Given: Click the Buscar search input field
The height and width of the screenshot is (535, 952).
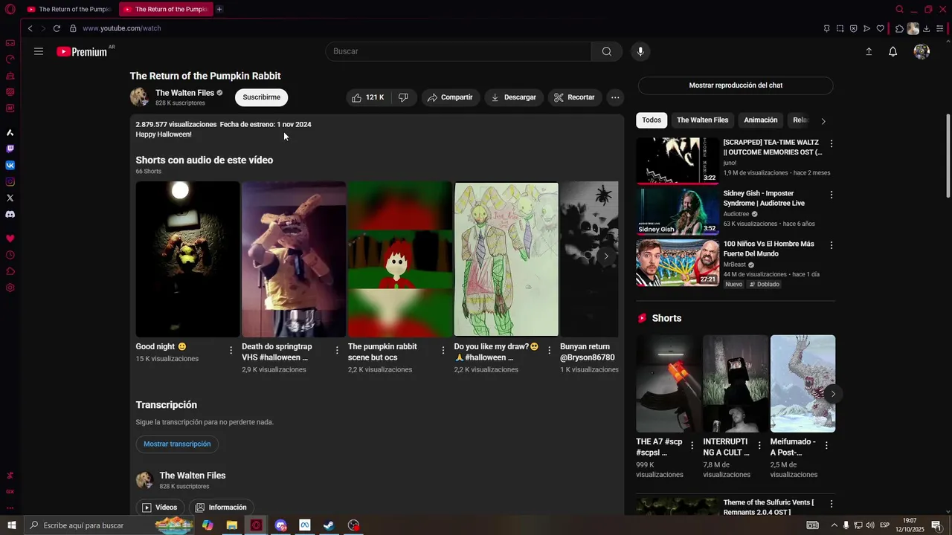Looking at the screenshot, I should pos(459,51).
